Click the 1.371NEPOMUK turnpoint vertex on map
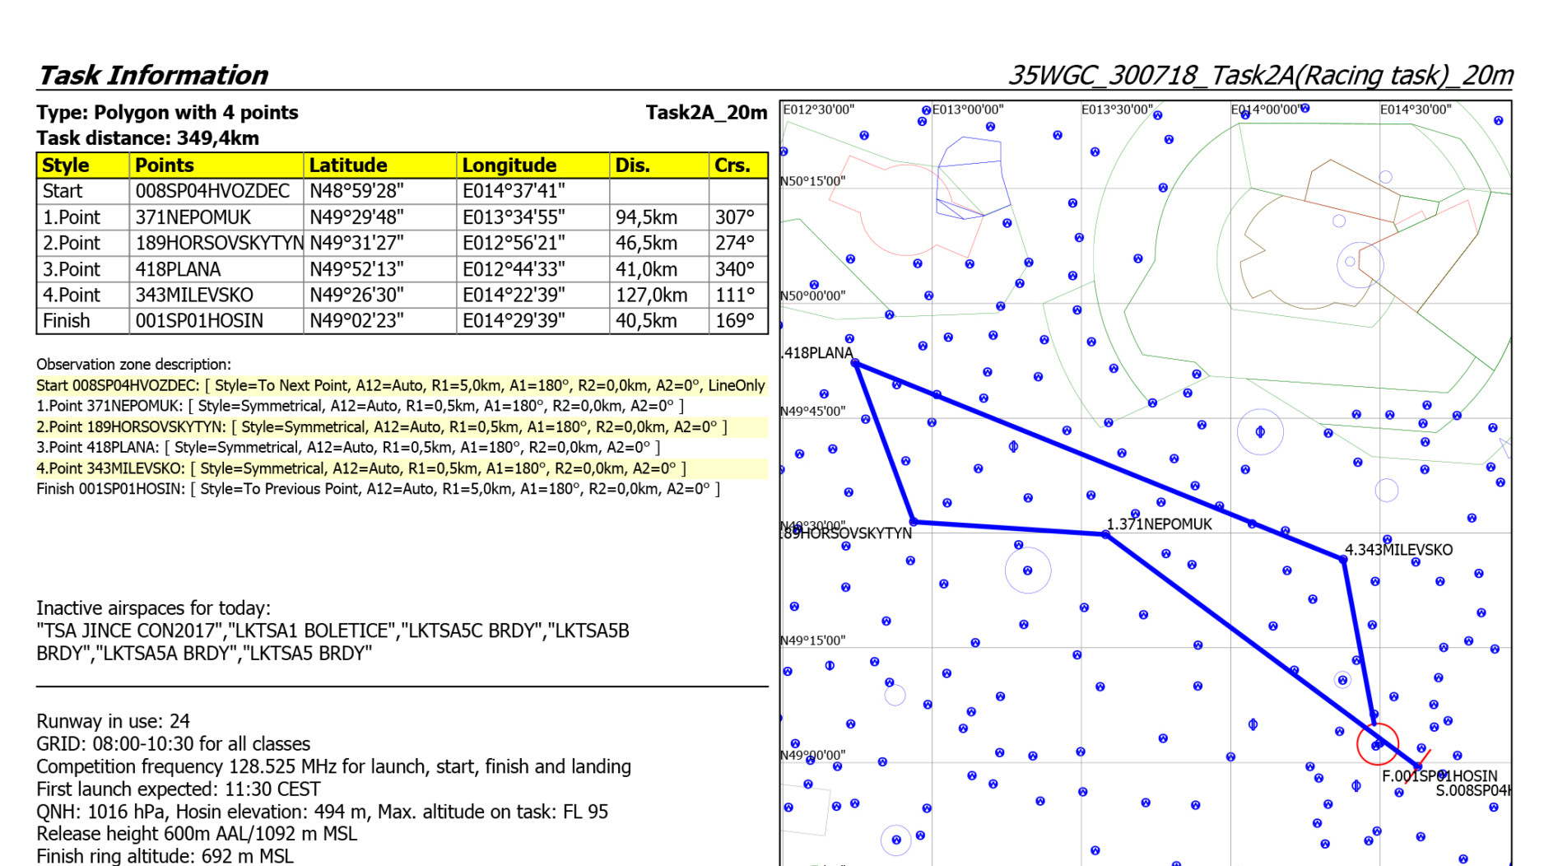The image size is (1544, 866). [x=1105, y=534]
